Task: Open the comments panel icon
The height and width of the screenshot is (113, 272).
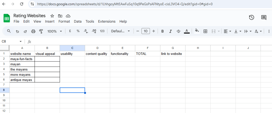Action: point(263,18)
